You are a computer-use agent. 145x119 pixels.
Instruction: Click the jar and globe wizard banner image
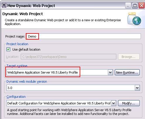134,19
